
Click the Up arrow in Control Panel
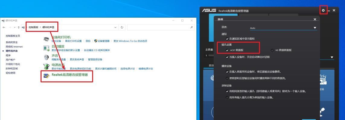[19, 27]
